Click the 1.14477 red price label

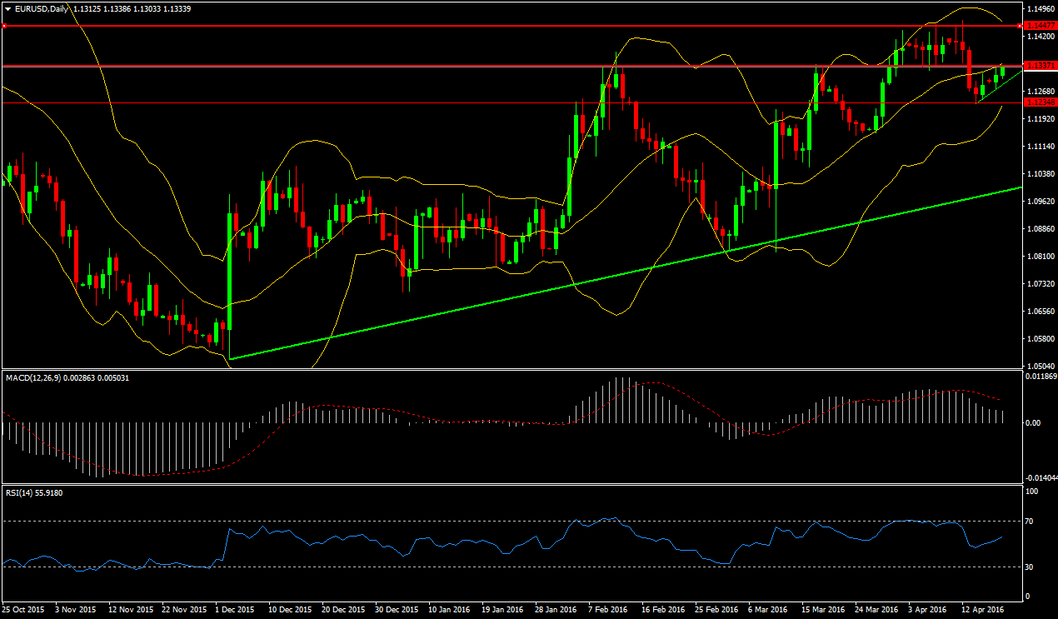[x=1041, y=27]
